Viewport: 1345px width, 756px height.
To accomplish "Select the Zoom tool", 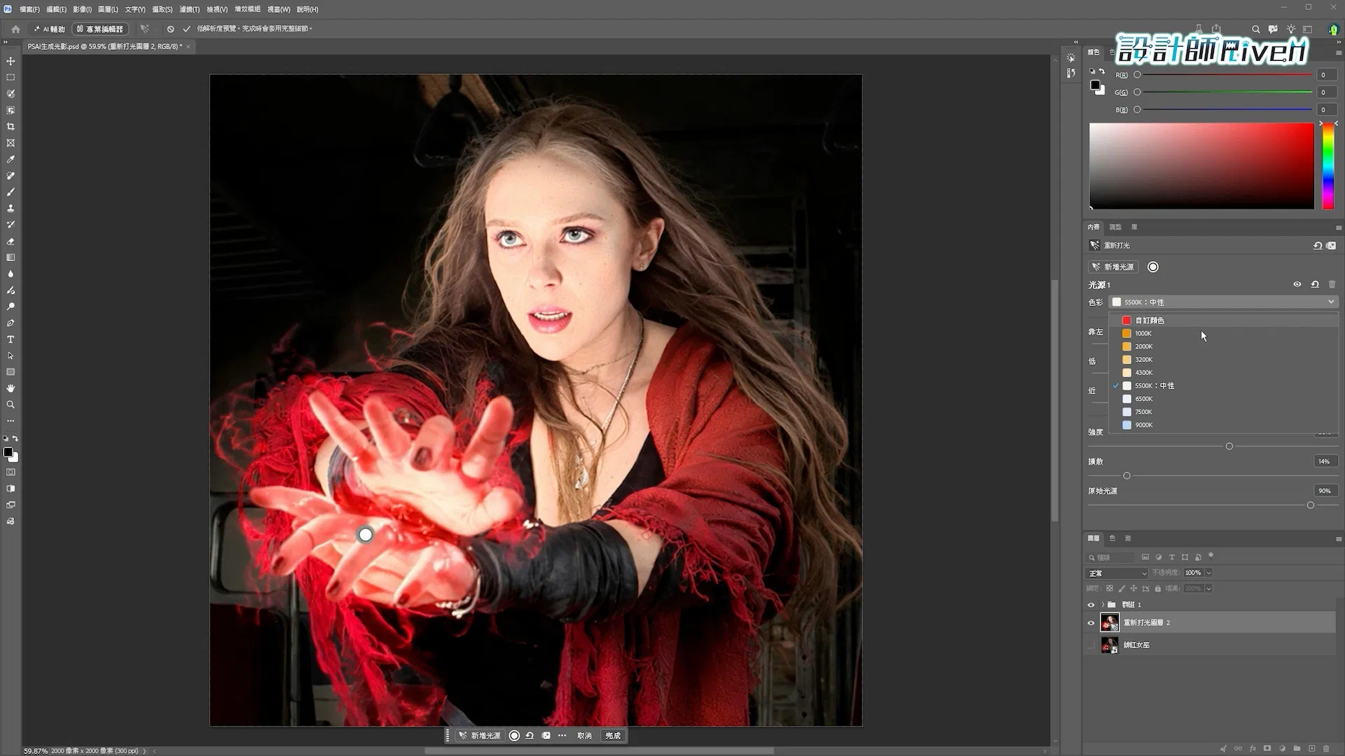I will click(x=11, y=405).
